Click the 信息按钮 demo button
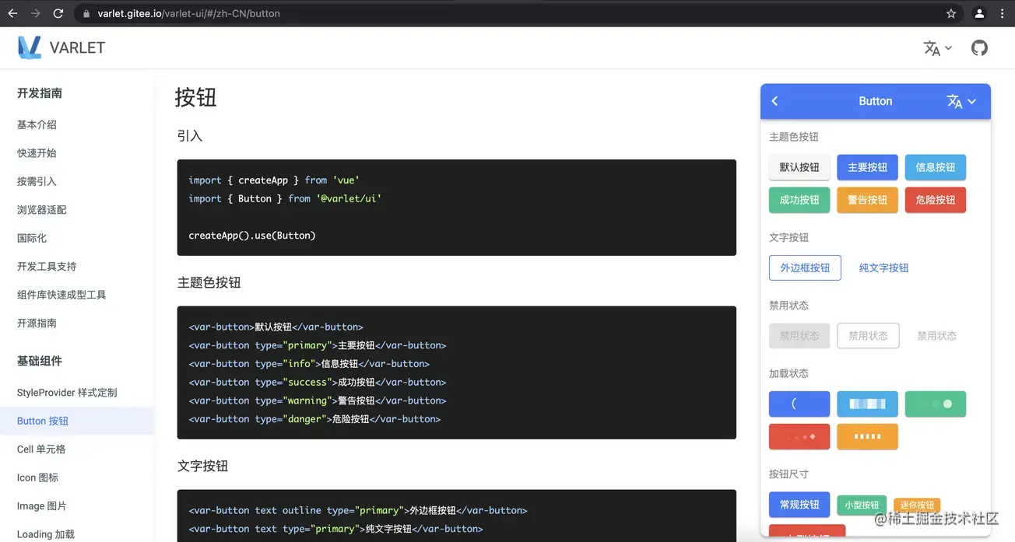 [935, 167]
